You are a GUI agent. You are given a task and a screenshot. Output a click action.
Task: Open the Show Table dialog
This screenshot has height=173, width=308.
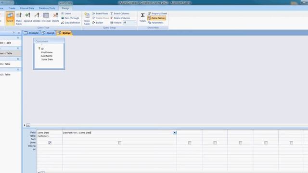(x=87, y=18)
